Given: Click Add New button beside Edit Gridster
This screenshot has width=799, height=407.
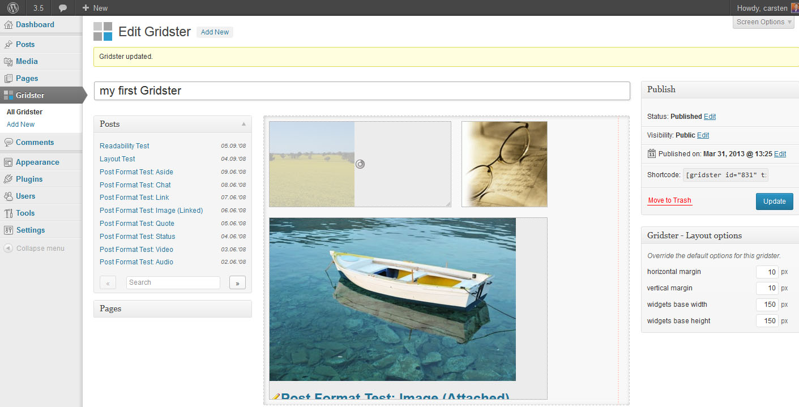Looking at the screenshot, I should (215, 32).
